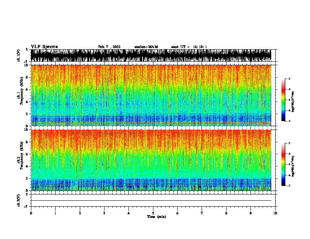310x239 pixels.
Task: Click the flat line in ch.3 panel
Action: 151,201
